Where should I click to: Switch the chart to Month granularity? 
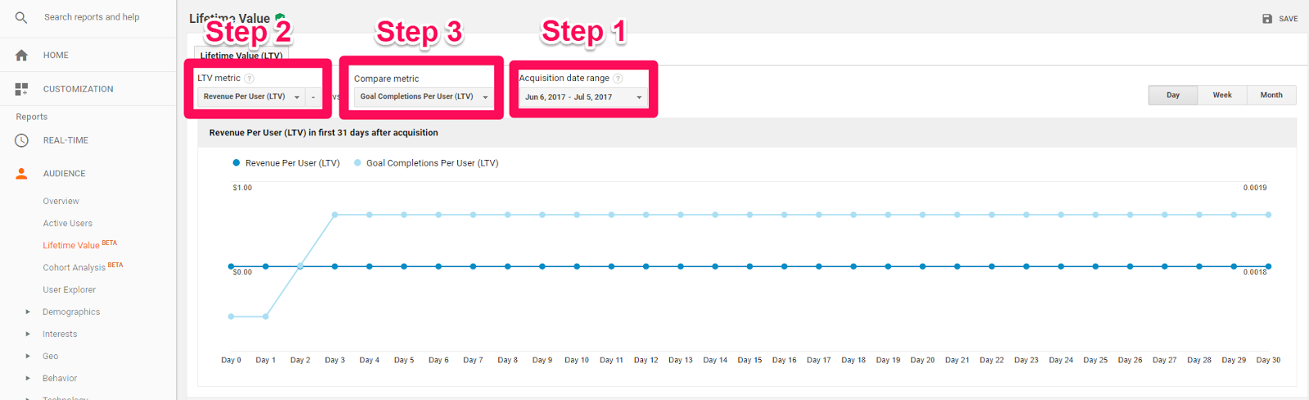pyautogui.click(x=1271, y=95)
